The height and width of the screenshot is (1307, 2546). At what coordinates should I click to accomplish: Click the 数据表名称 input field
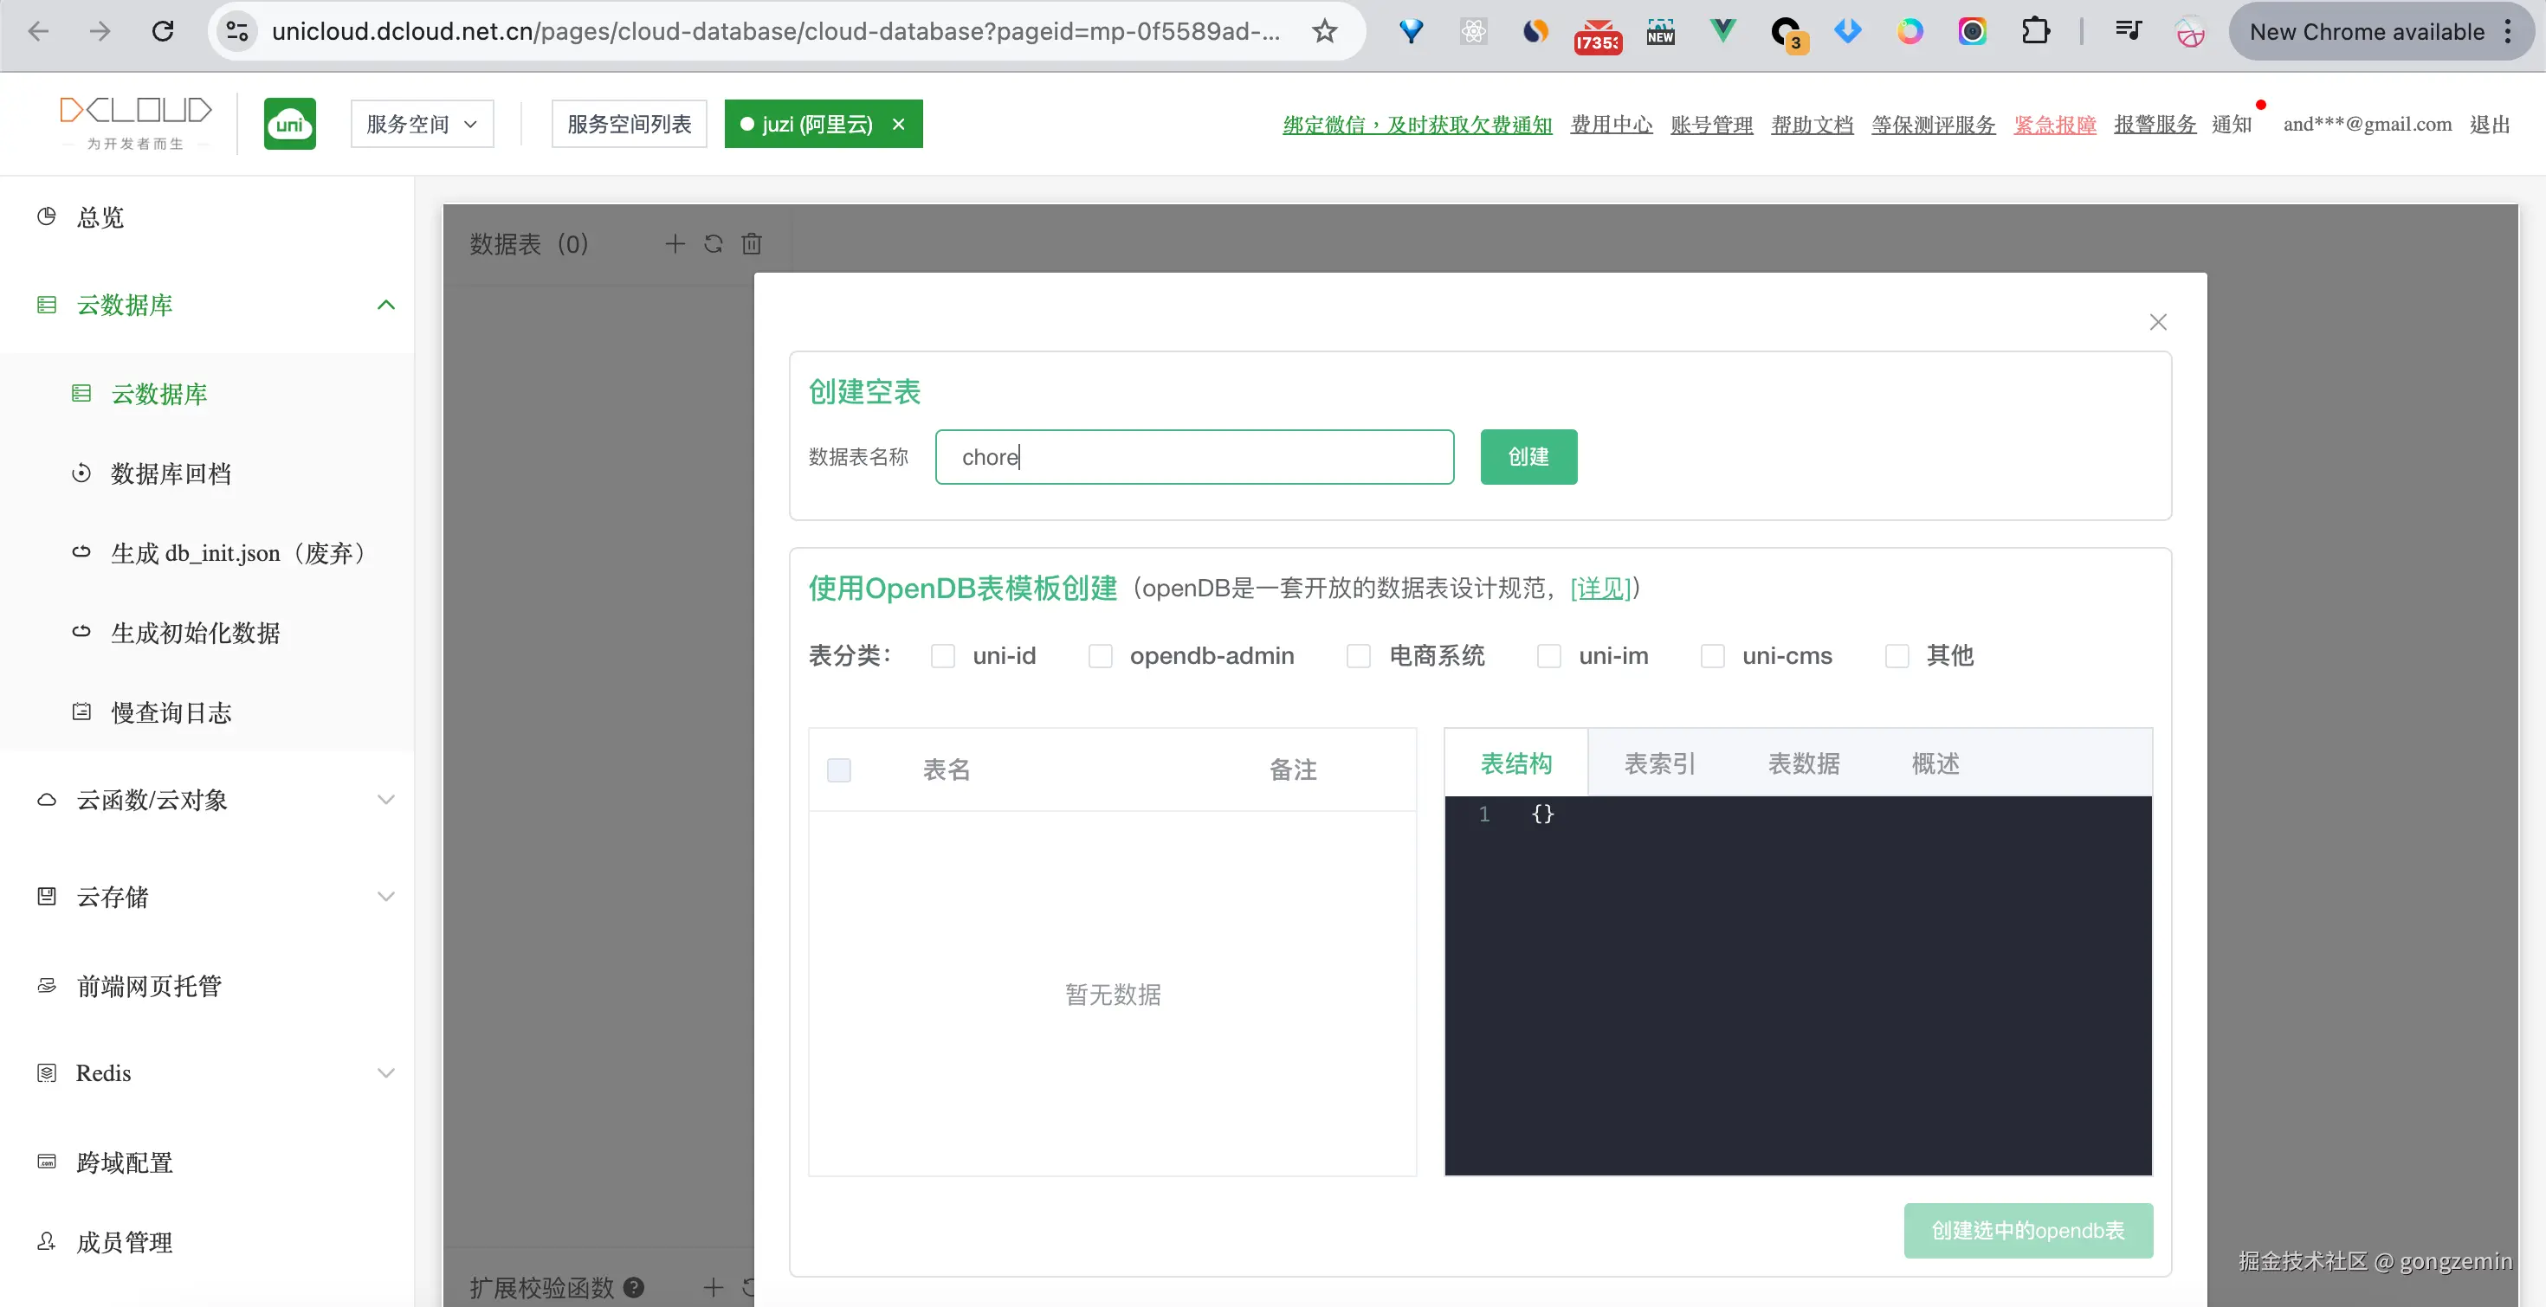pyautogui.click(x=1194, y=456)
